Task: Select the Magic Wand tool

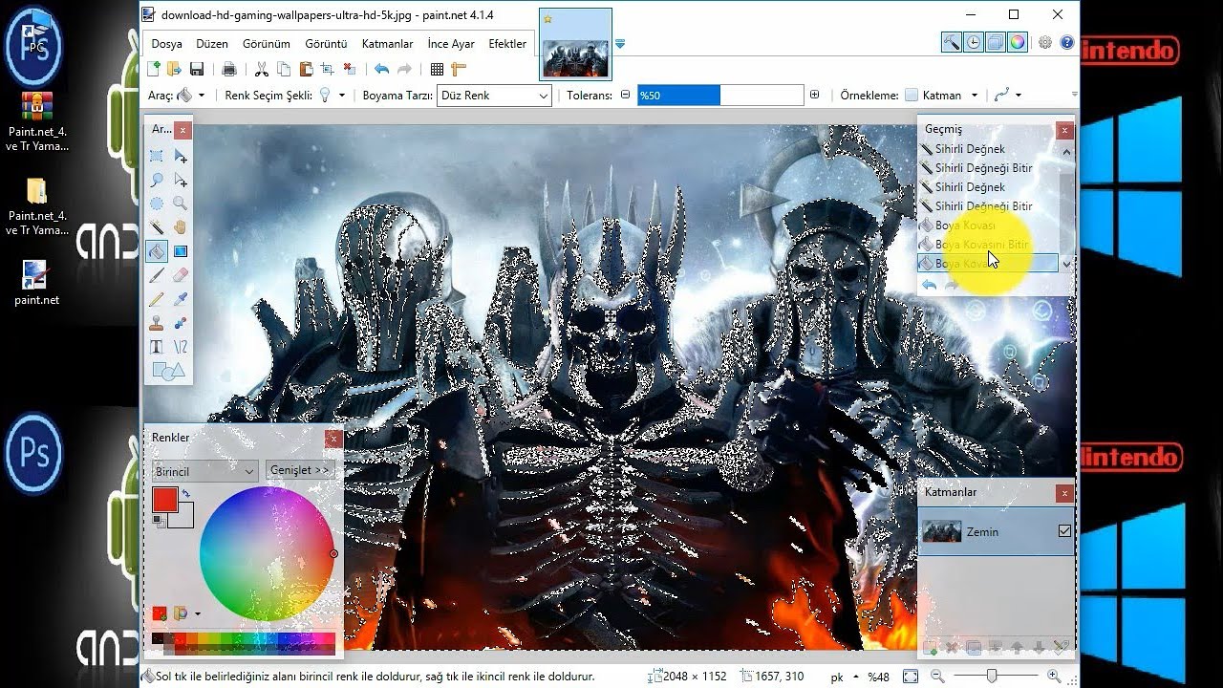Action: pyautogui.click(x=157, y=227)
